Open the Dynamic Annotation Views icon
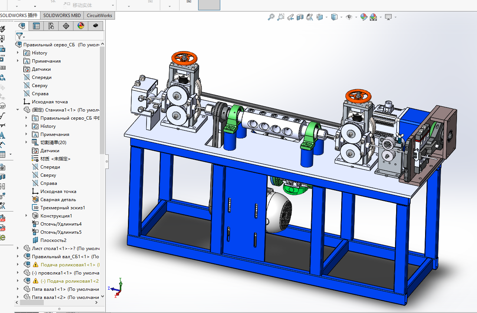Screen dimensions: 477x313 310,17
